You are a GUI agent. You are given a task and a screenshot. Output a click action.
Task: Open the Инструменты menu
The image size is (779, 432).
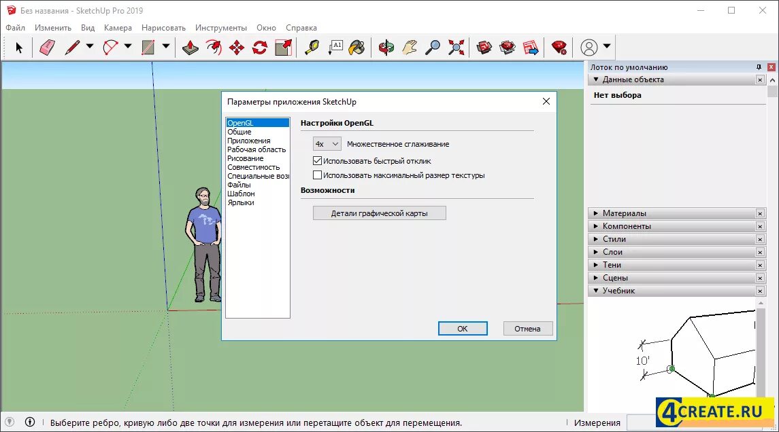(221, 28)
